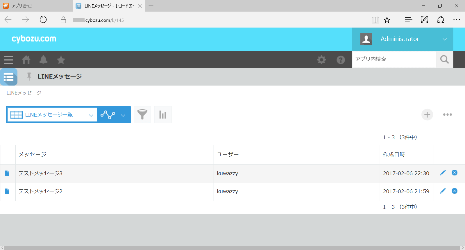Delete the テストメッセージ3 record
This screenshot has width=465, height=250.
tap(455, 173)
